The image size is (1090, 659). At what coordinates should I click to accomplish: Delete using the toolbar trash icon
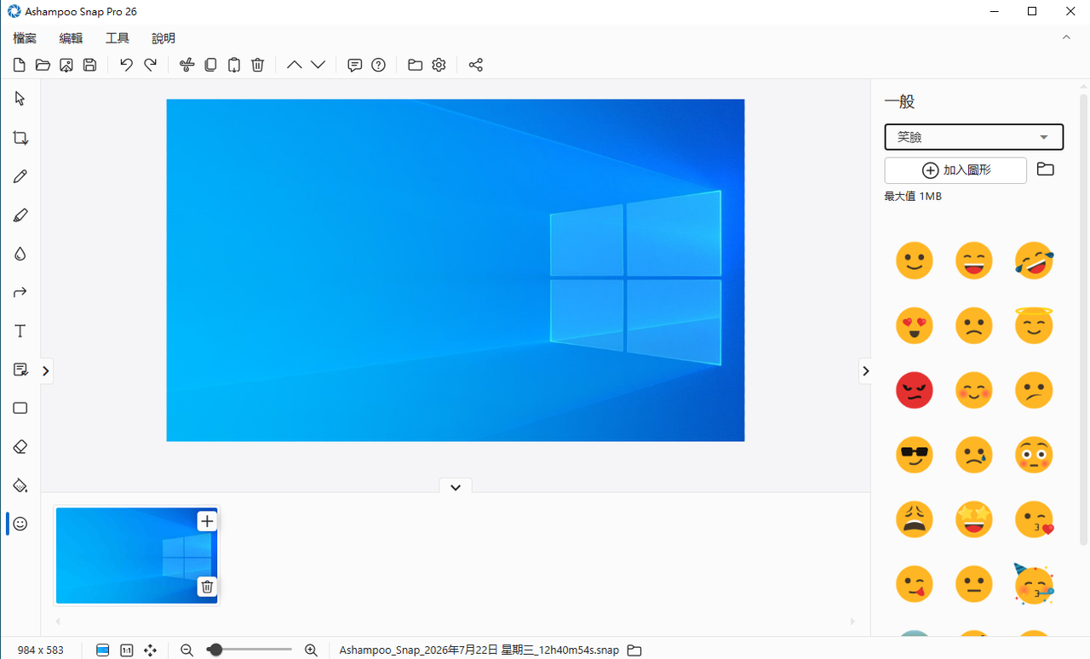pyautogui.click(x=258, y=65)
